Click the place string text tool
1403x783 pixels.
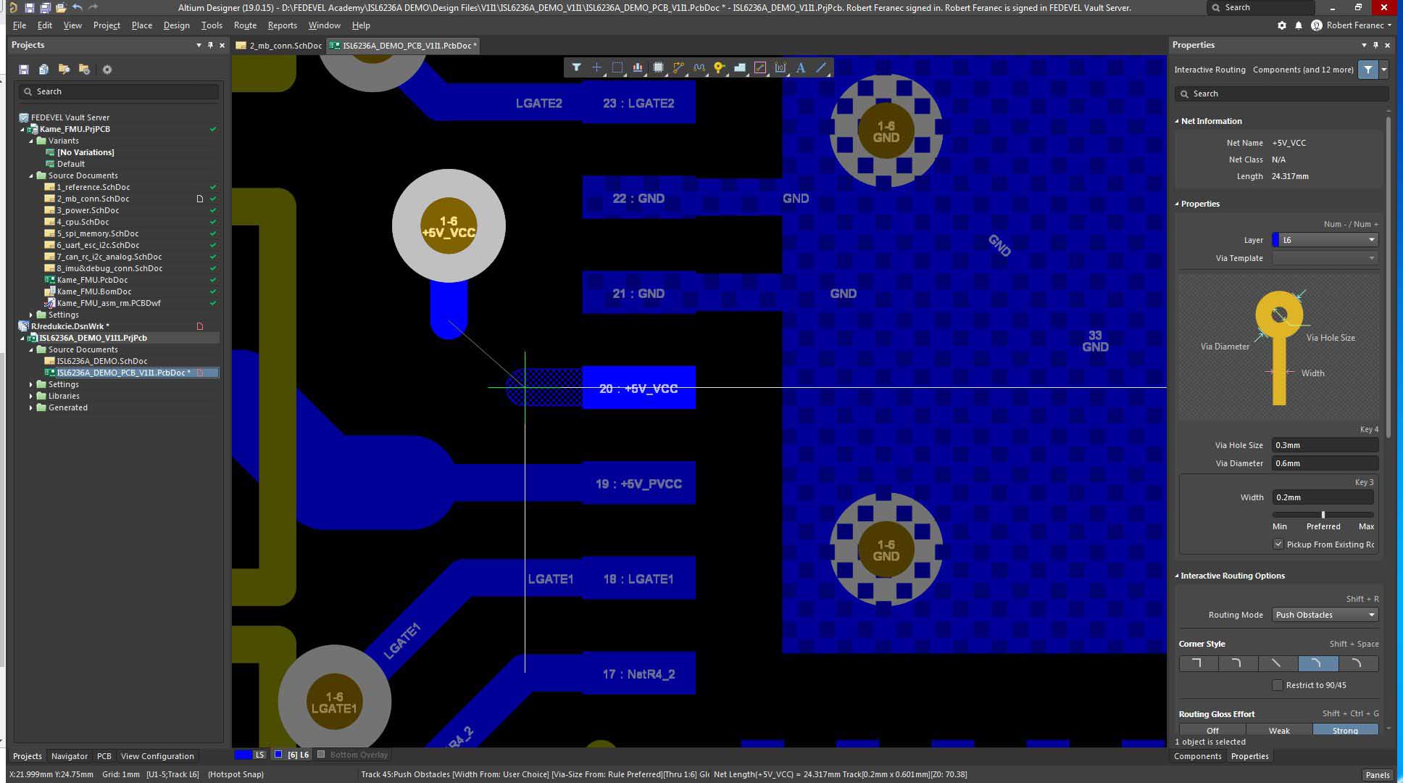801,67
